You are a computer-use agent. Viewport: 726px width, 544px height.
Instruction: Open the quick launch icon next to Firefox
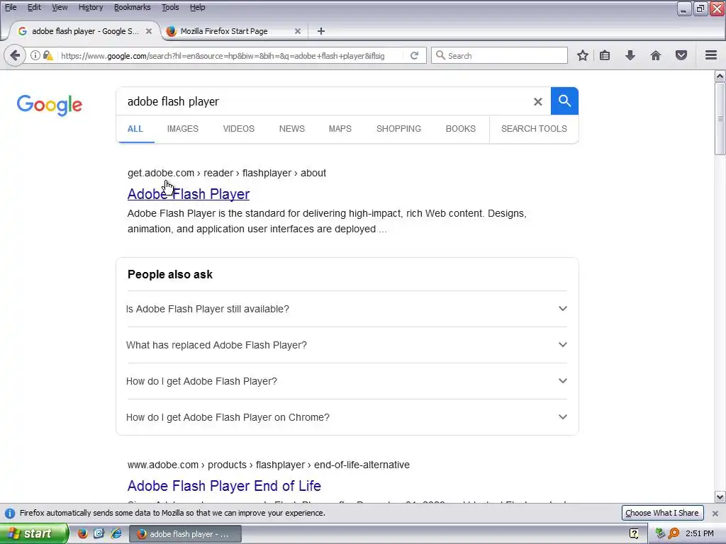(x=99, y=533)
